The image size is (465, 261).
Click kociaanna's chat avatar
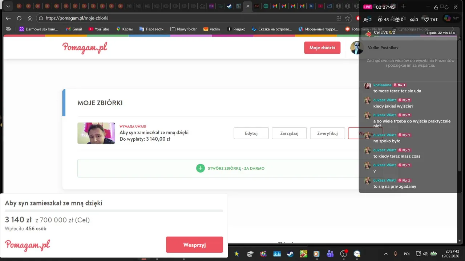pos(368,86)
